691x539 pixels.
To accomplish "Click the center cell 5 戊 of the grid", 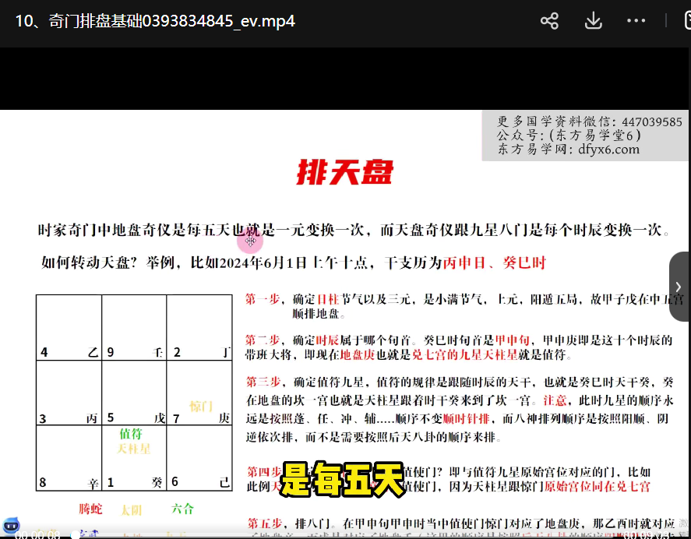I will [x=134, y=393].
